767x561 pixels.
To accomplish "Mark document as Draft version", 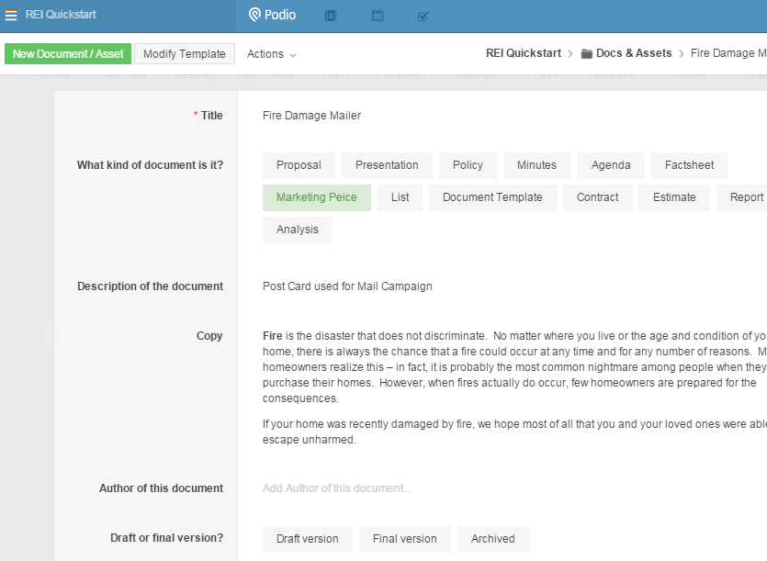I will tap(307, 539).
